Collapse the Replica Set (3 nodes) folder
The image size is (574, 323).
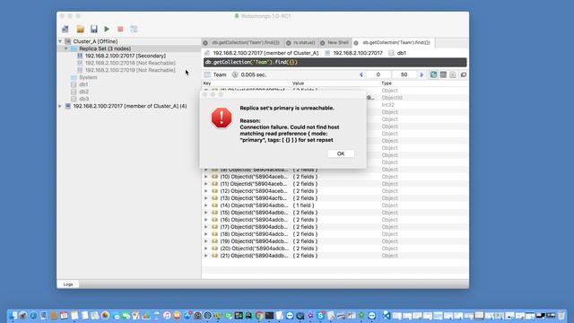[65, 48]
